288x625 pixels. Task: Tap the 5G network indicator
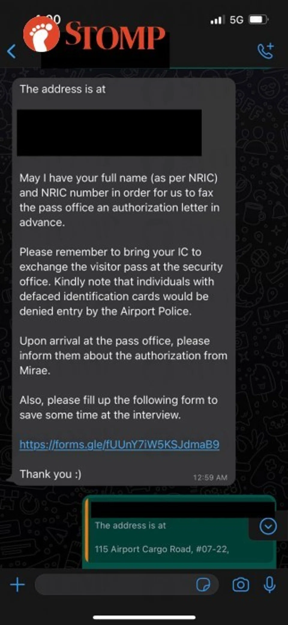pyautogui.click(x=236, y=20)
